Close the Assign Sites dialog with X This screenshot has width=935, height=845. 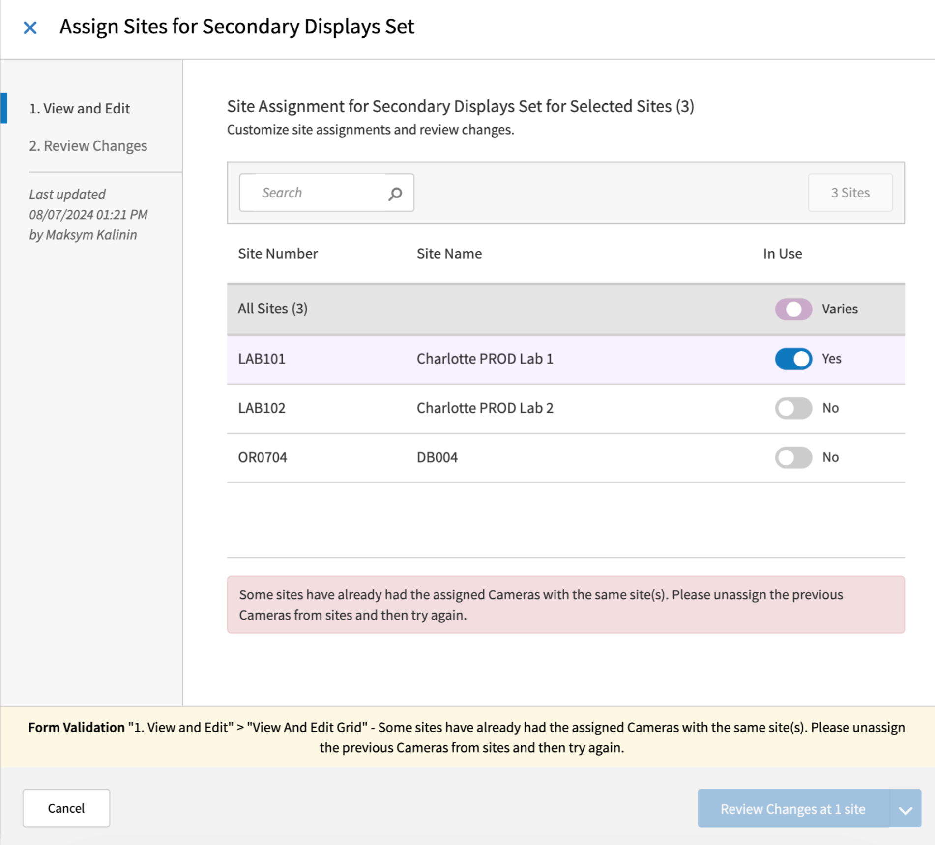pyautogui.click(x=30, y=28)
